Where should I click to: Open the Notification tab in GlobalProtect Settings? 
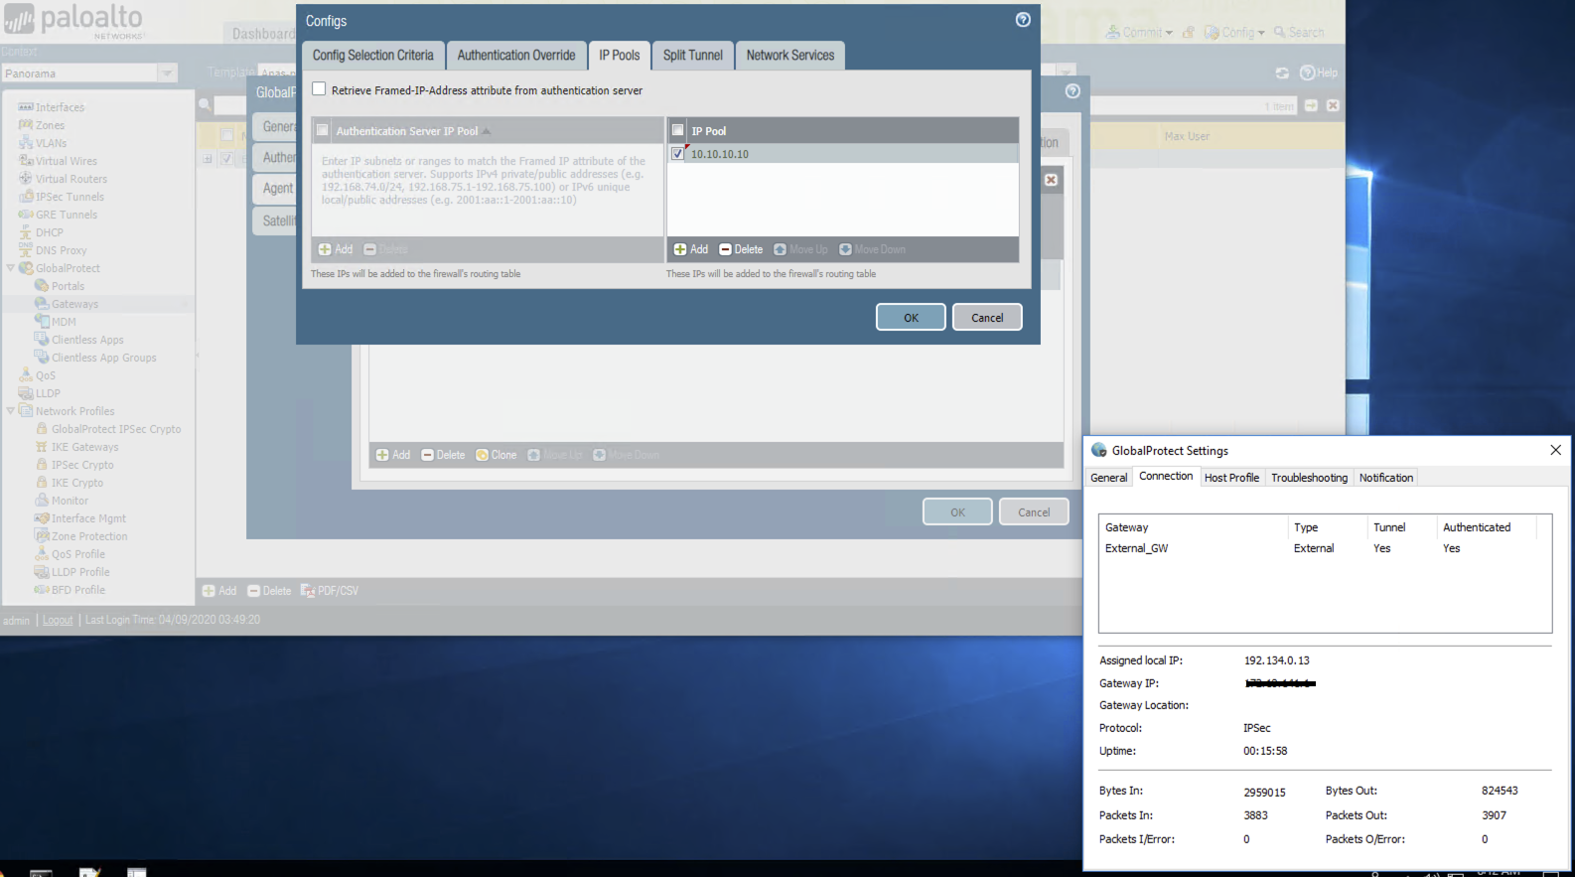coord(1386,478)
